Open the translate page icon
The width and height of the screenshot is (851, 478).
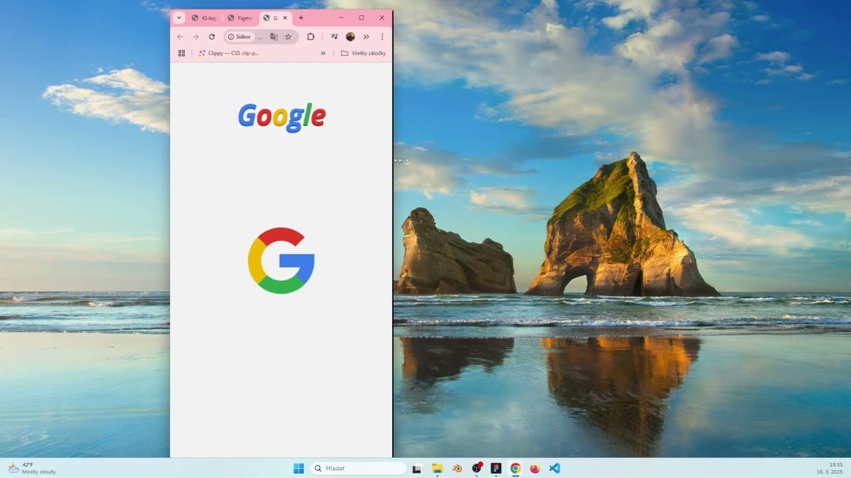pyautogui.click(x=274, y=37)
